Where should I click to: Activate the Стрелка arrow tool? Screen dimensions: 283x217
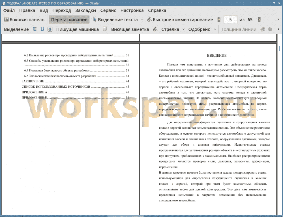[170, 29]
